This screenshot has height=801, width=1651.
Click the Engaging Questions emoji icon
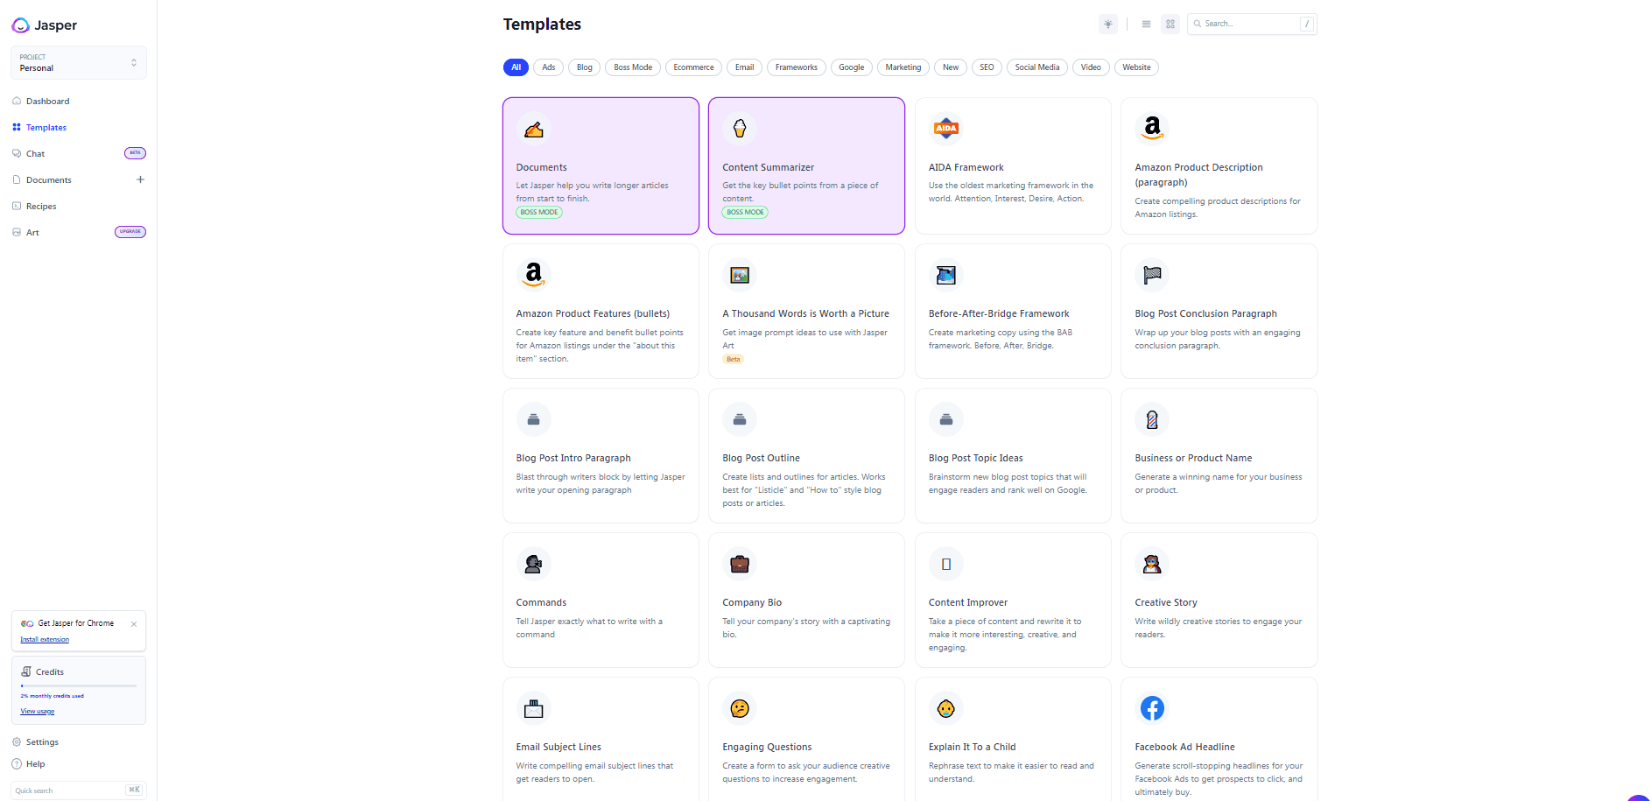coord(740,708)
